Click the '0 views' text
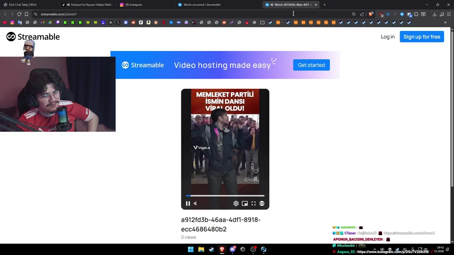Image resolution: width=454 pixels, height=255 pixels. [x=188, y=237]
